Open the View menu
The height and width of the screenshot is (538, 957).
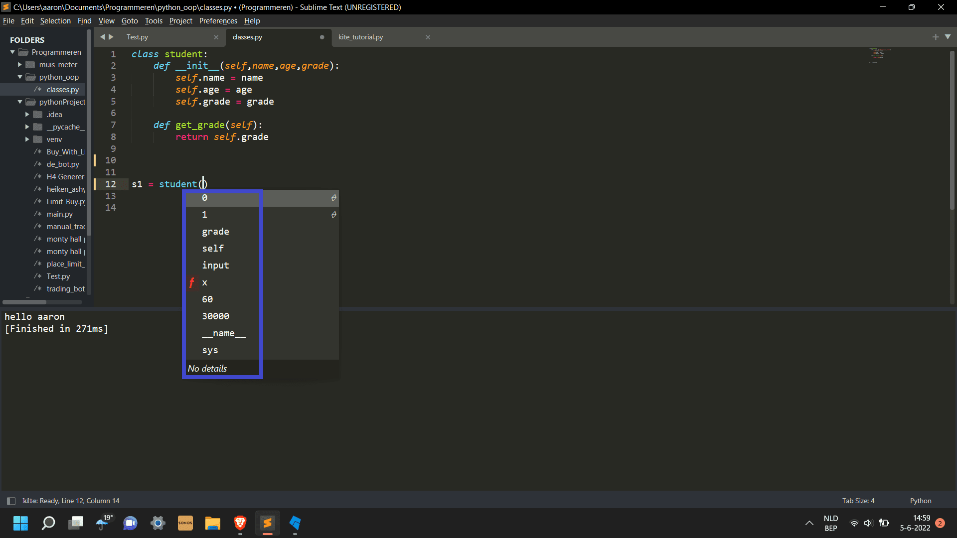point(106,21)
